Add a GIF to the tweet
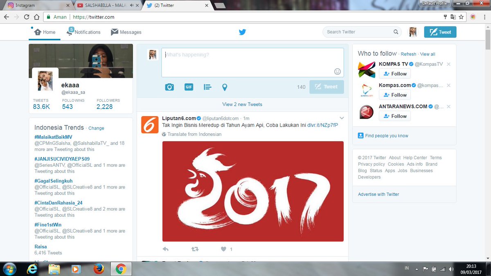 tap(189, 87)
